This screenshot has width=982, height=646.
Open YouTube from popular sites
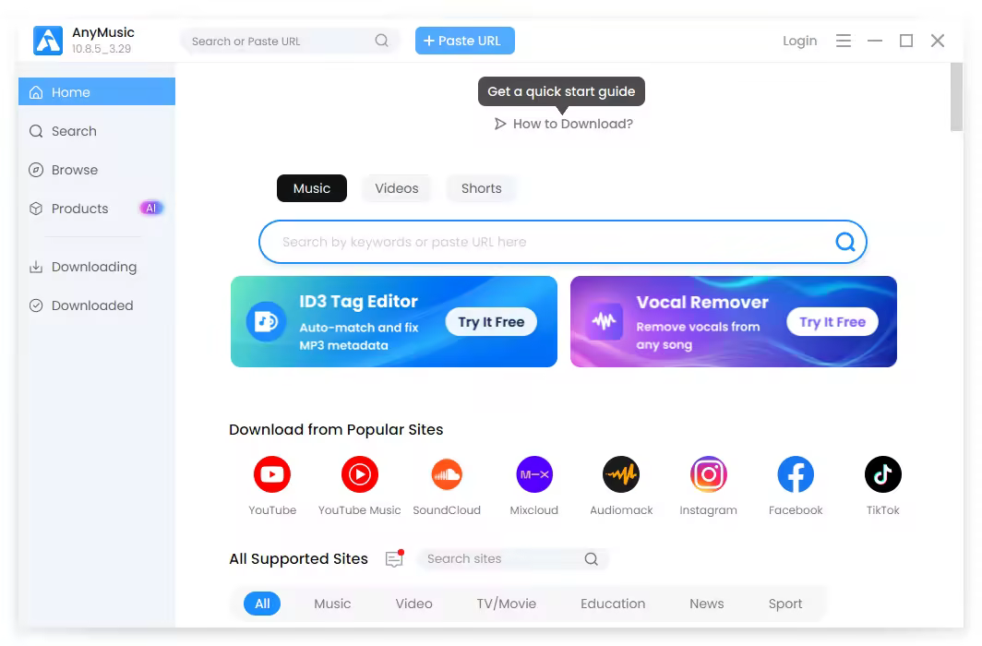pyautogui.click(x=271, y=474)
